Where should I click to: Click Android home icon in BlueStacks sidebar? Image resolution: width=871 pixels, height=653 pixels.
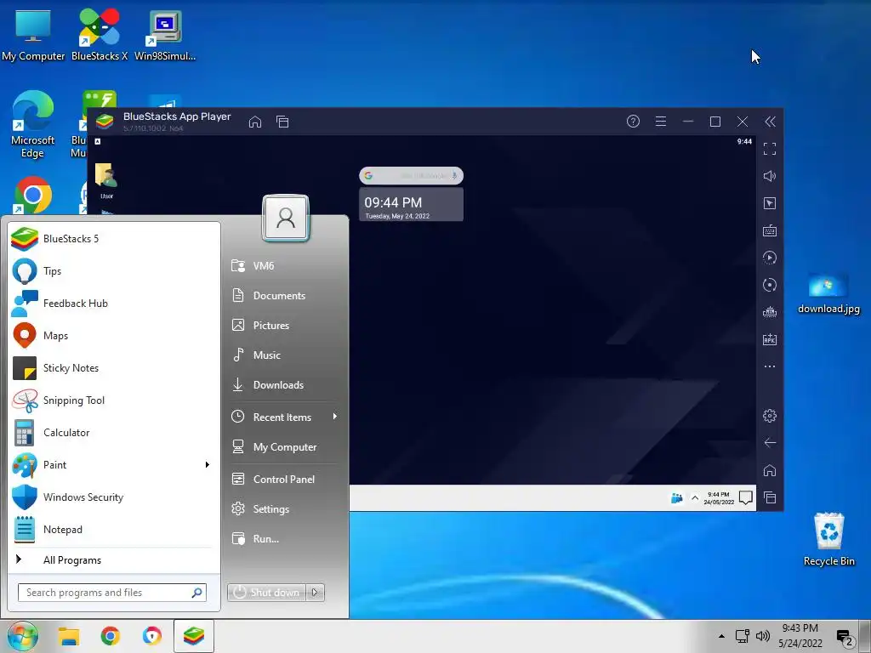coord(769,470)
